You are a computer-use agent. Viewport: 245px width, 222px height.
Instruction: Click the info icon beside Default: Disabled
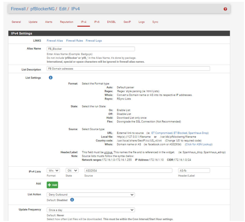[x=72, y=200]
